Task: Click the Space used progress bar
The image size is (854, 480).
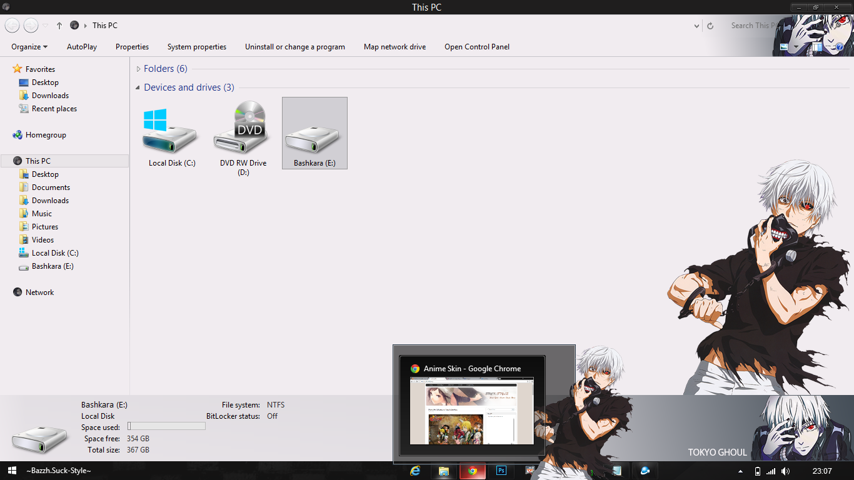Action: 166,426
